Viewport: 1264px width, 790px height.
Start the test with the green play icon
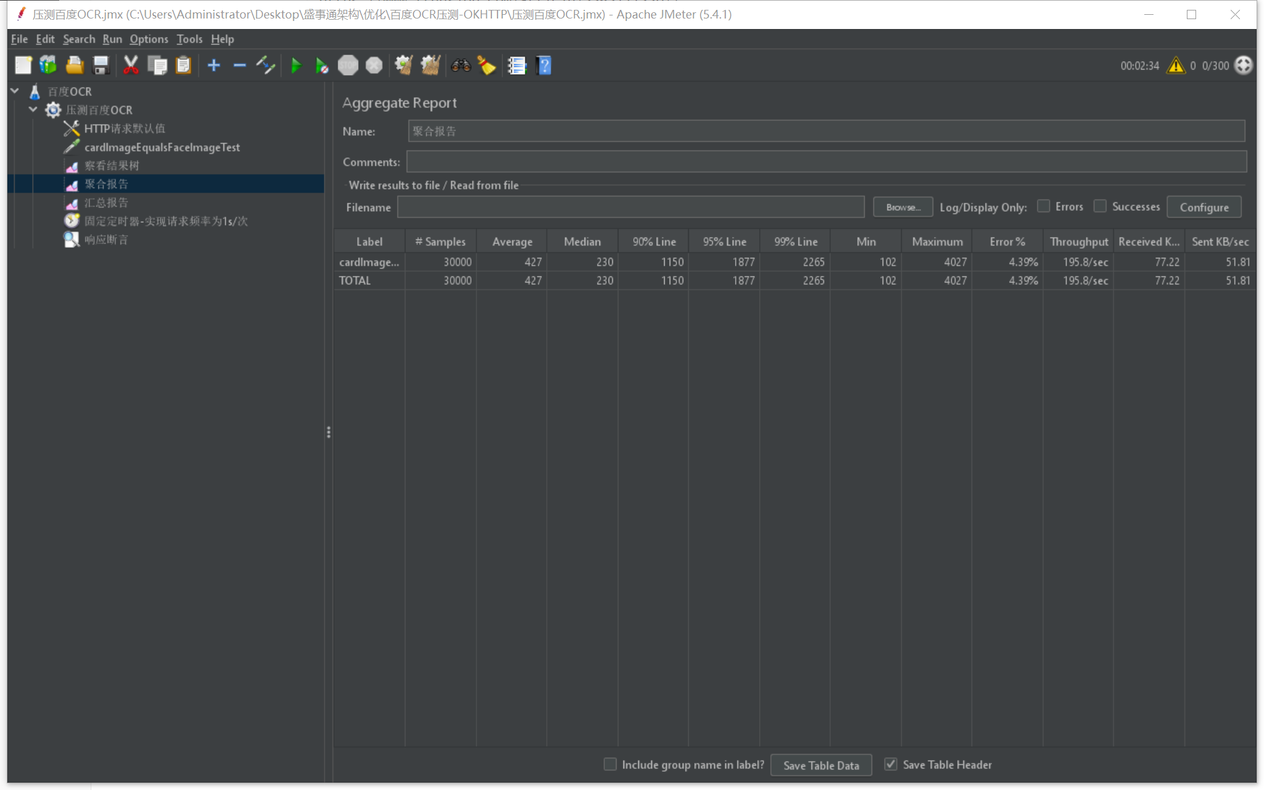coord(297,65)
